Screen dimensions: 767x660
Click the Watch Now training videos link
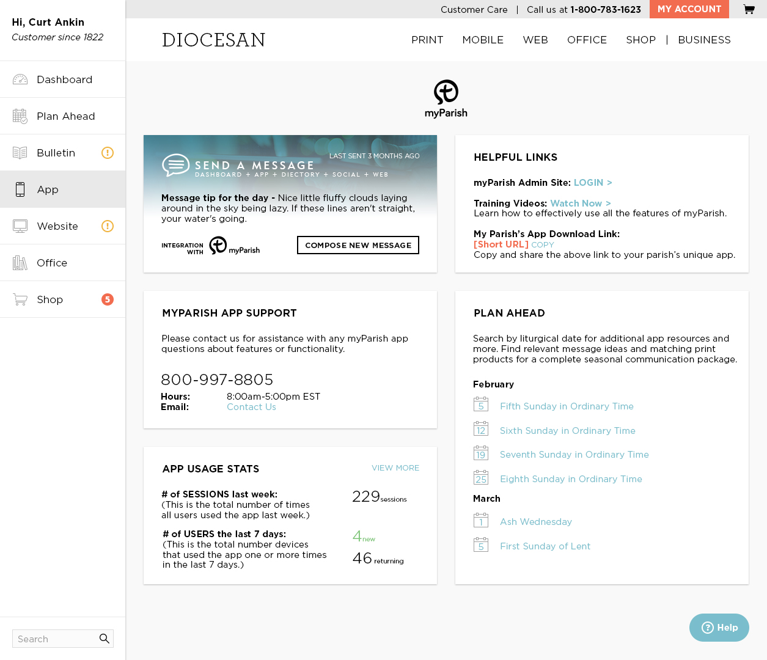[x=580, y=204]
